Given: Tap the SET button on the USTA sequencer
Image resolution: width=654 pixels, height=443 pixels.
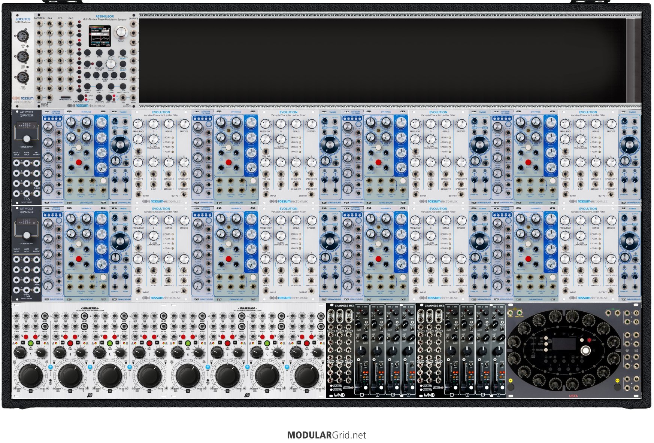Looking at the screenshot, I should (546, 338).
